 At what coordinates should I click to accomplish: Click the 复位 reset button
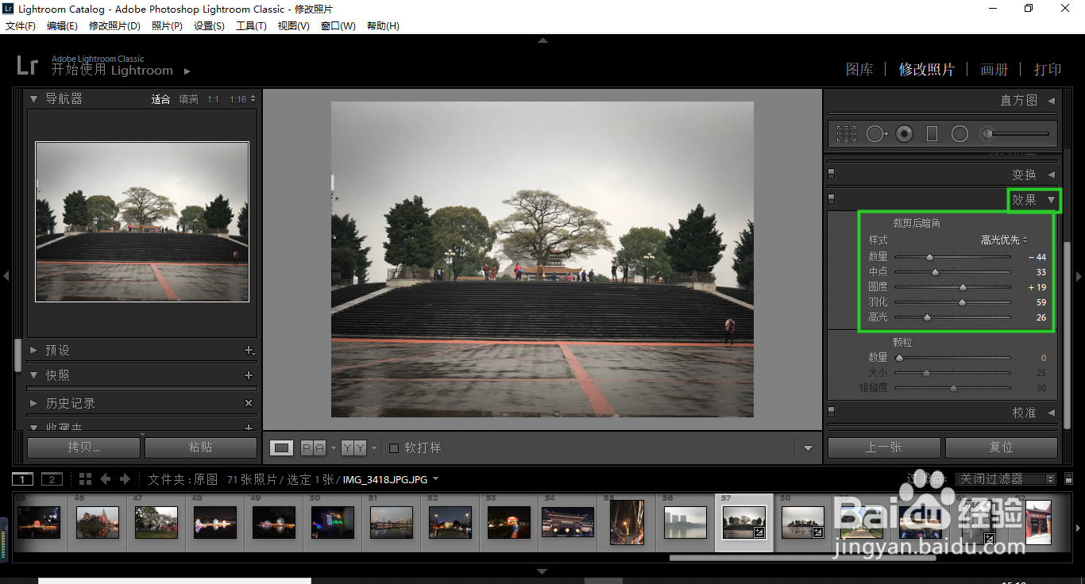coord(1001,448)
